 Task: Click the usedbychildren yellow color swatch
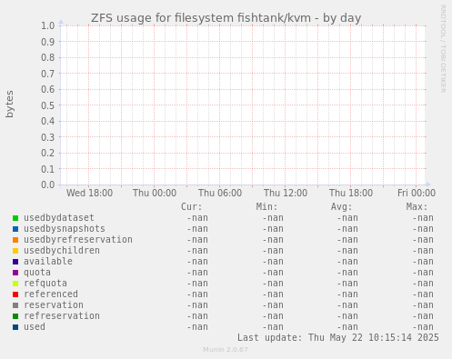15,251
